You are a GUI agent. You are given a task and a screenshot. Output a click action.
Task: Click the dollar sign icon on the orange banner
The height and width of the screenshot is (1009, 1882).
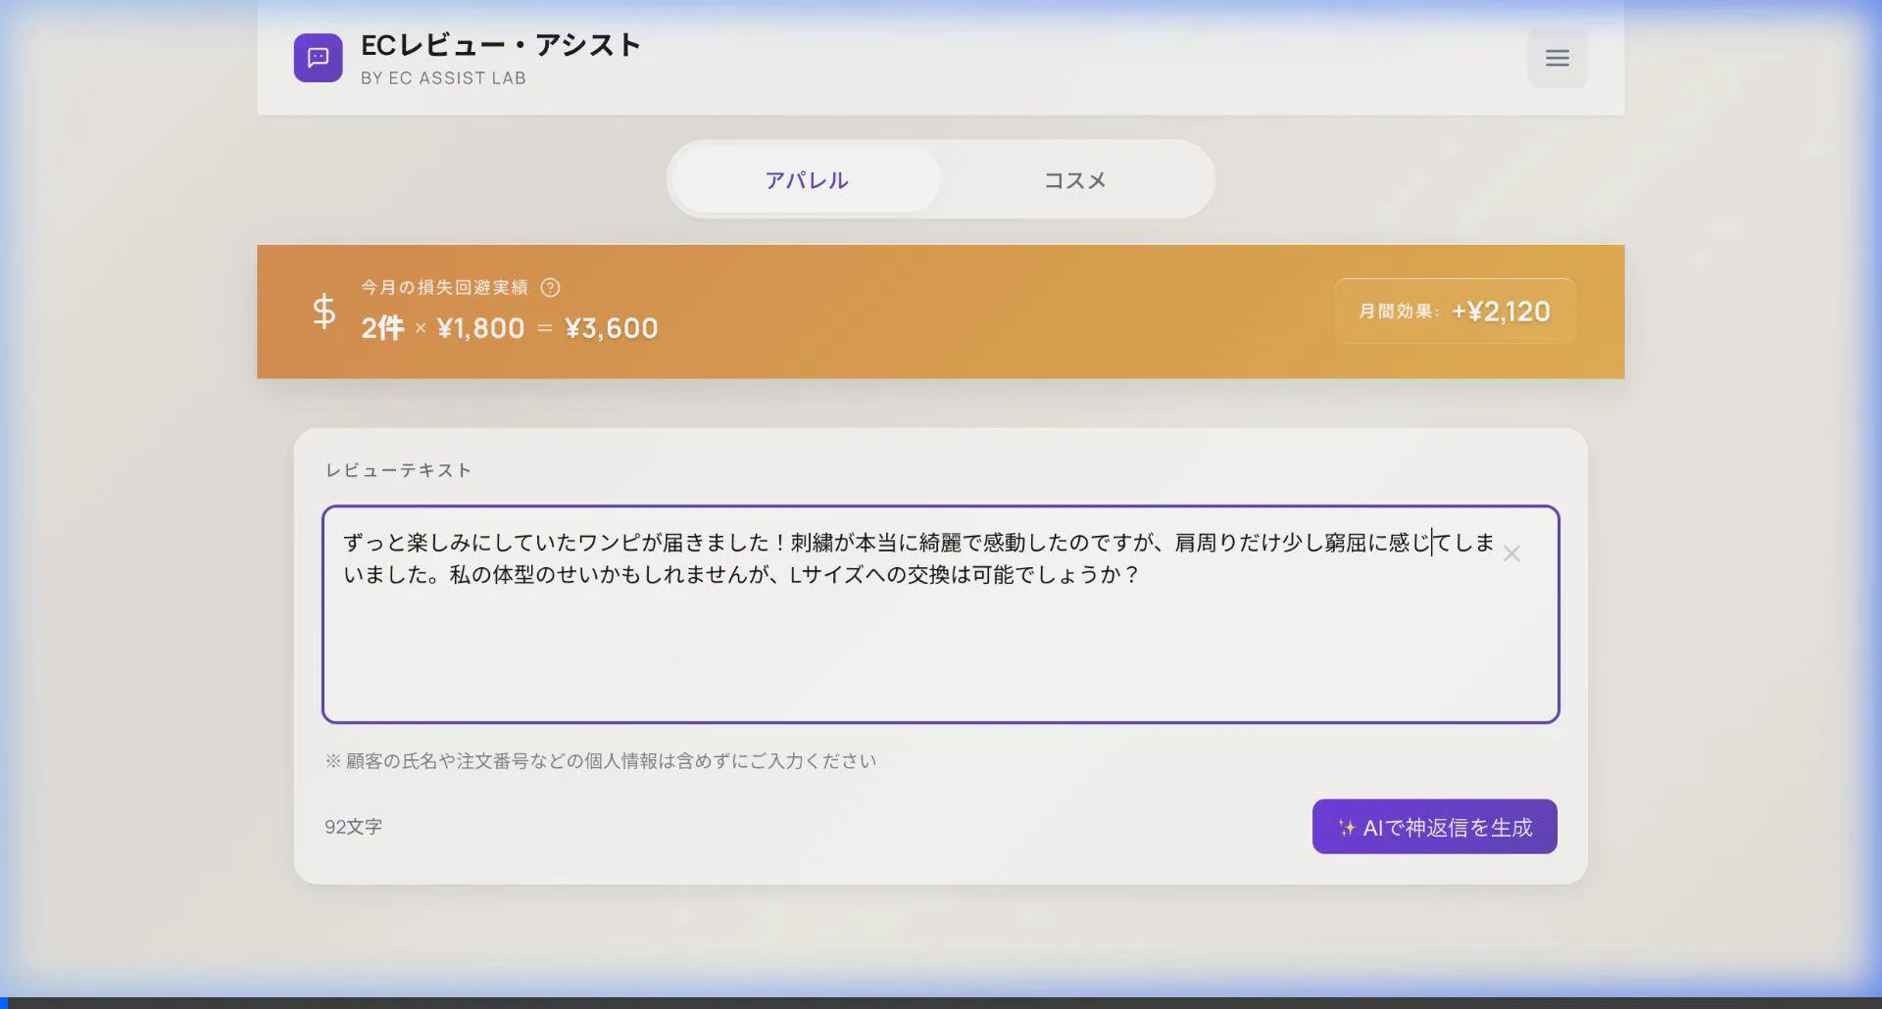[322, 311]
